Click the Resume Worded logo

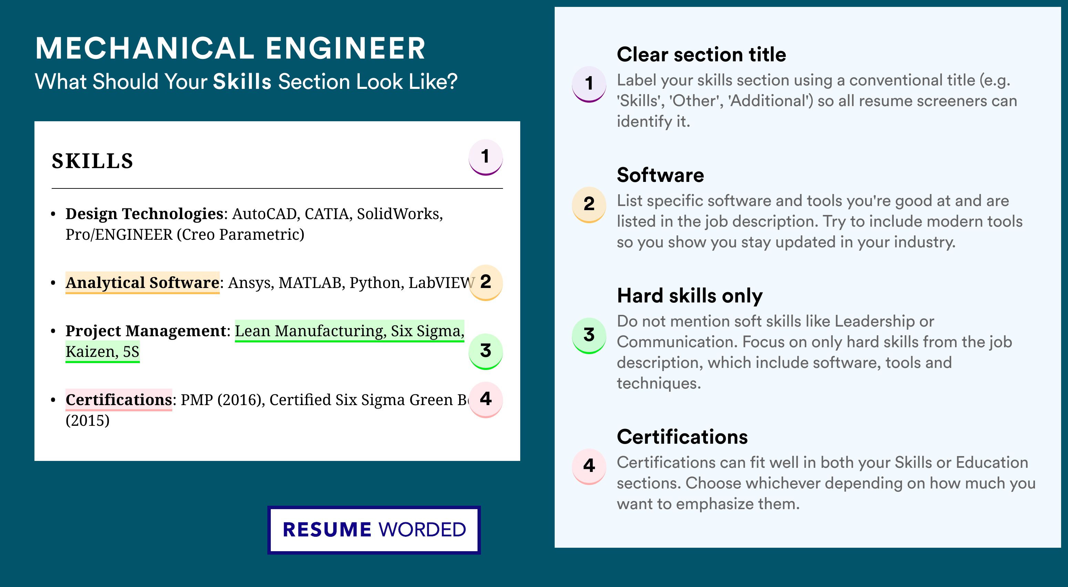(374, 530)
